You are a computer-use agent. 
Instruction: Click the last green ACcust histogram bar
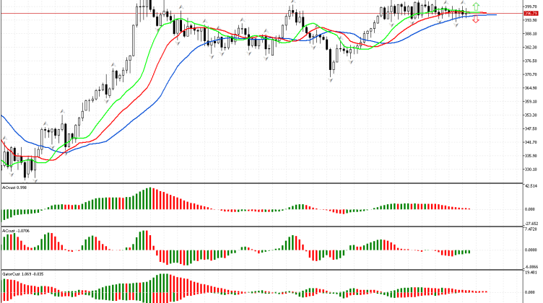click(469, 251)
